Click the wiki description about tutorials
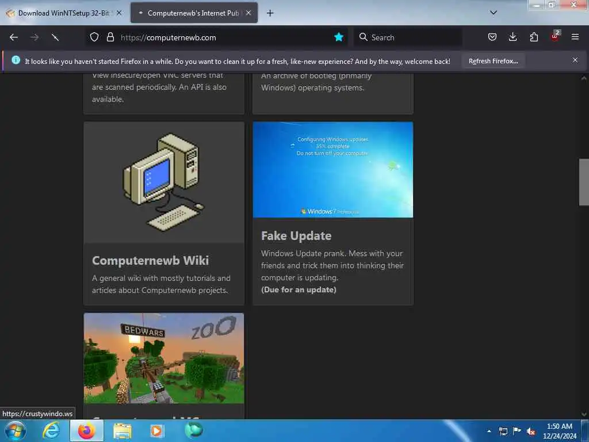The height and width of the screenshot is (442, 589). (161, 284)
